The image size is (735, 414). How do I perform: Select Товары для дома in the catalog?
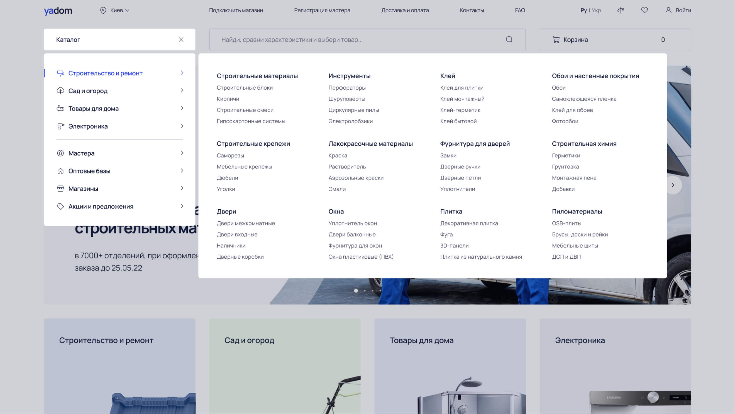93,108
